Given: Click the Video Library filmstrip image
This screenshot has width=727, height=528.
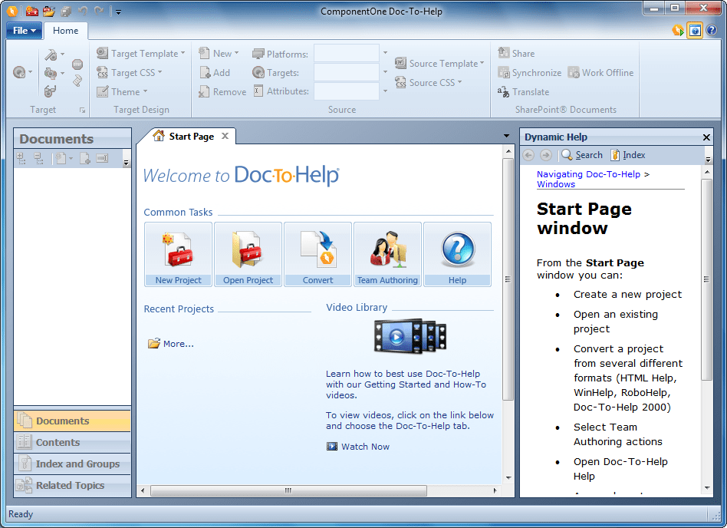Looking at the screenshot, I should coord(410,336).
